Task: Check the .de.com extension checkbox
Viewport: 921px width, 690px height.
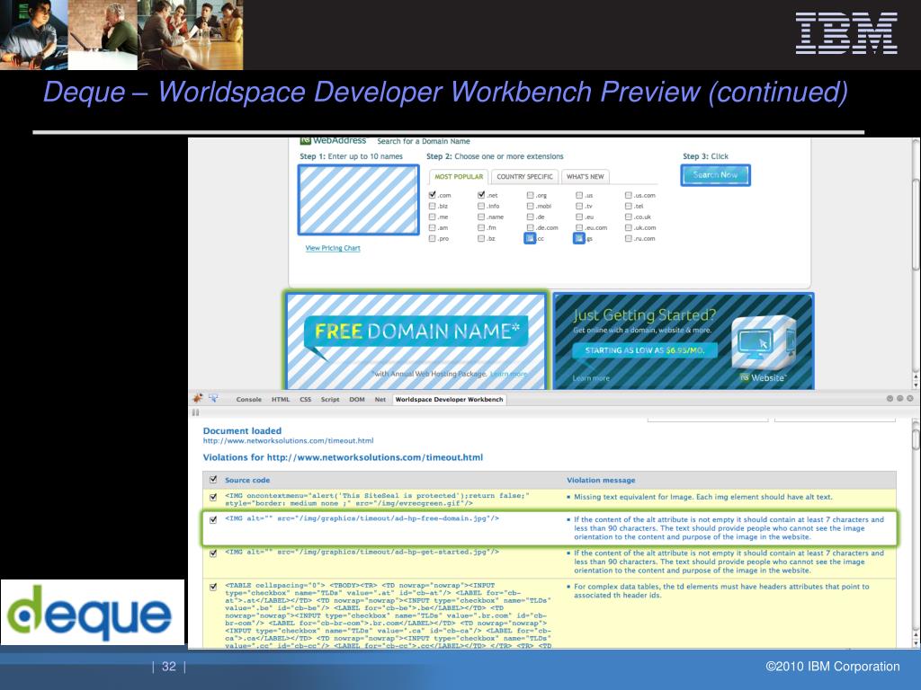Action: (x=531, y=227)
